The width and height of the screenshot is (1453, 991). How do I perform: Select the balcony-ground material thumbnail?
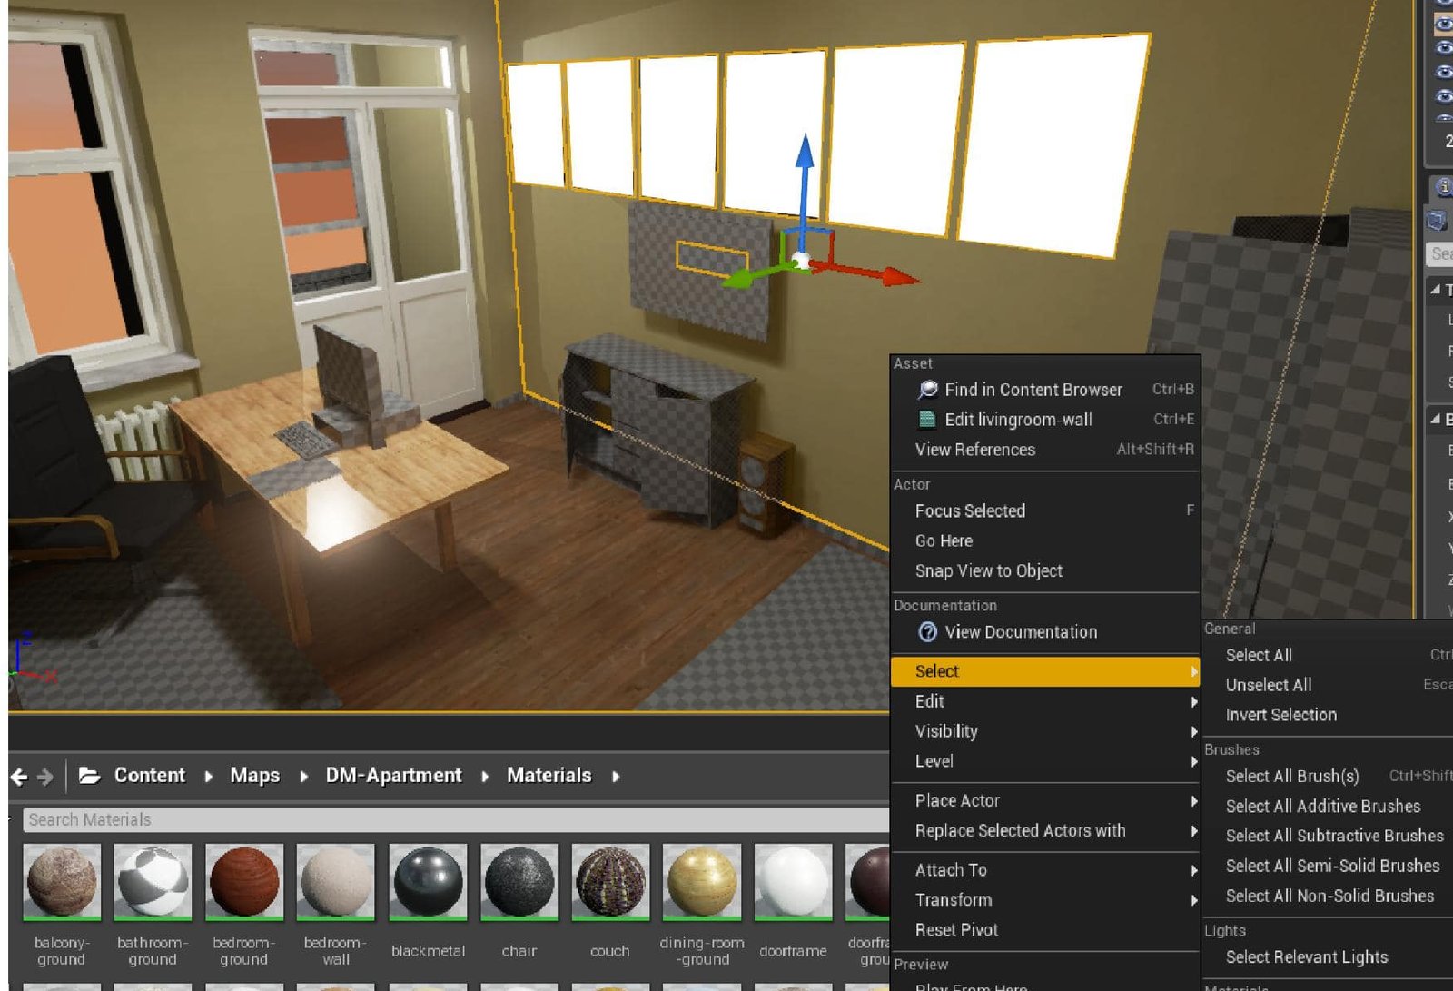coord(62,881)
